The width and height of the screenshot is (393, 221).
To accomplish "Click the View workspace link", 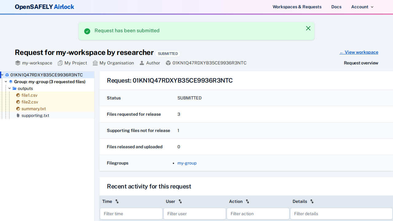I will pos(359,52).
